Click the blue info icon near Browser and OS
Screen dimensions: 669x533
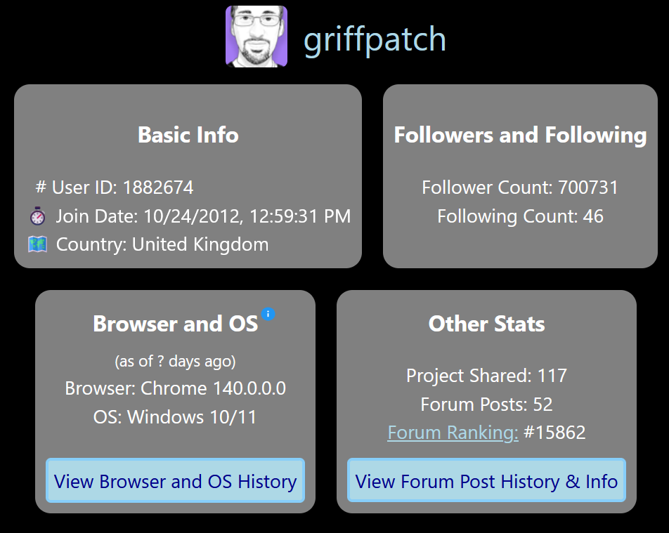click(x=268, y=314)
